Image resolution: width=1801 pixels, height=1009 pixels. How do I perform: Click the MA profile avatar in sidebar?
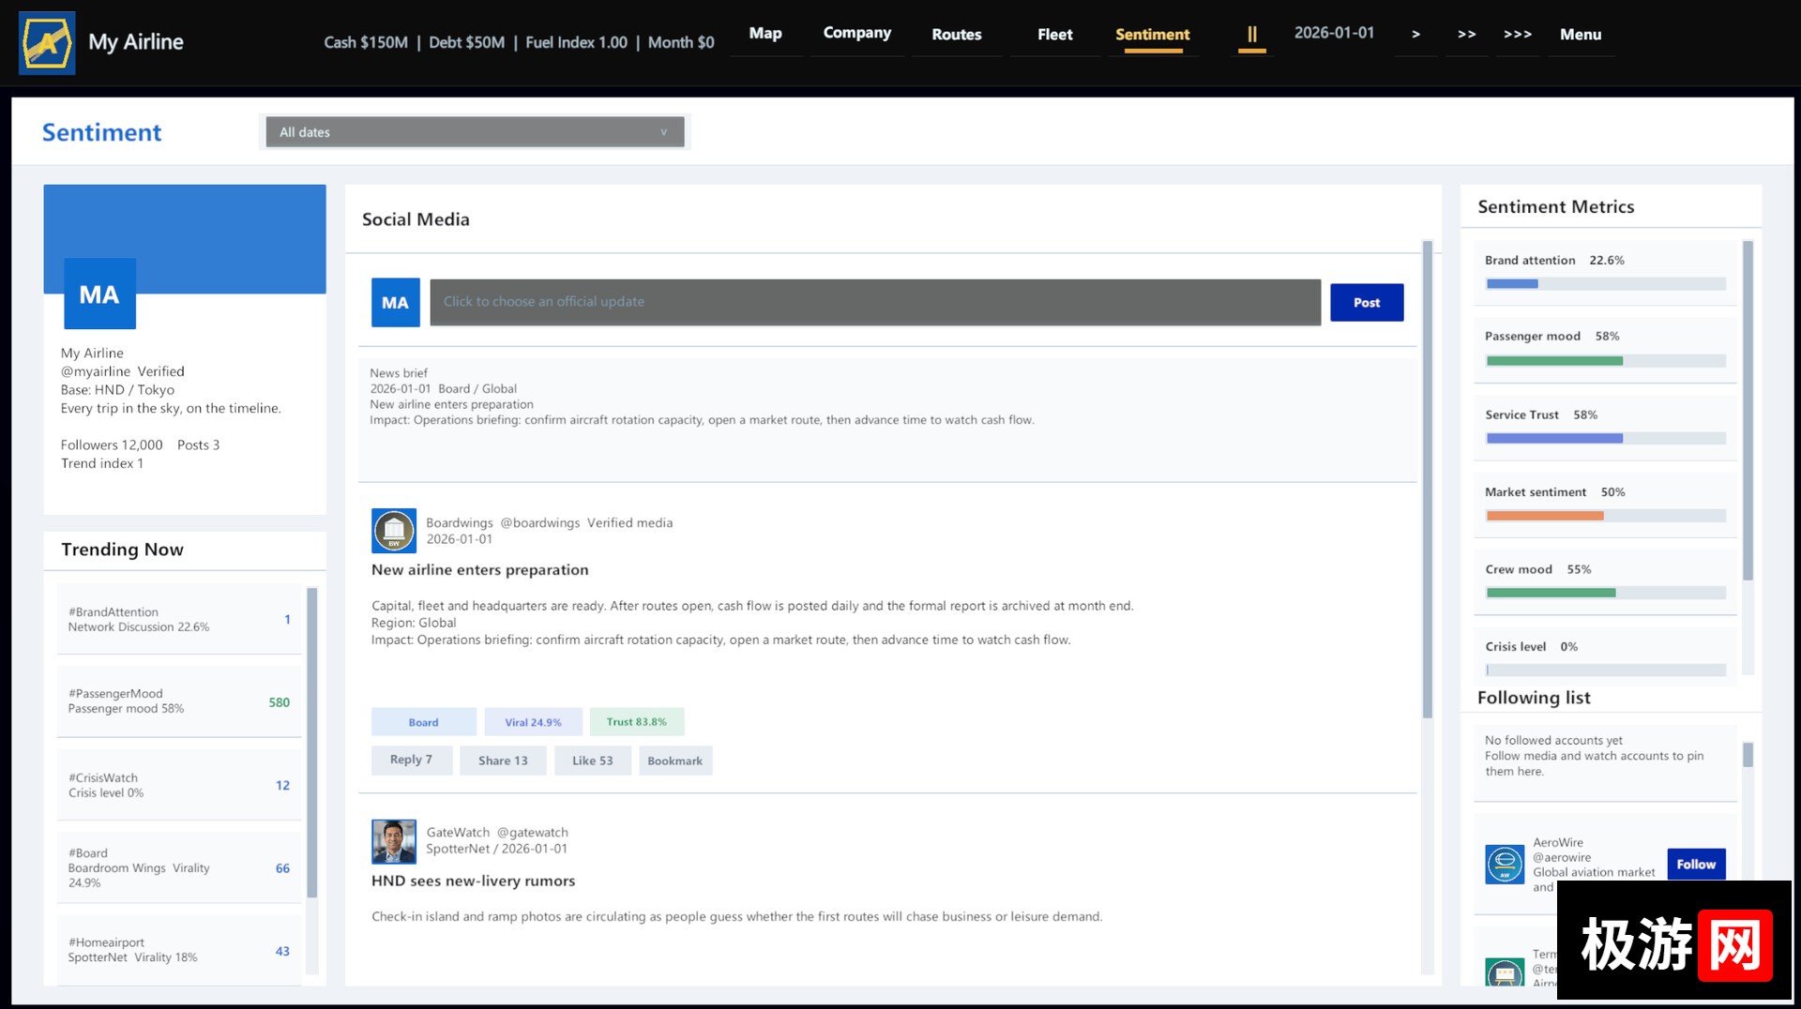tap(99, 294)
